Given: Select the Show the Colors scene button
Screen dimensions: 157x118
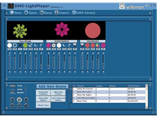Looking at the screenshot, I should (58, 93).
